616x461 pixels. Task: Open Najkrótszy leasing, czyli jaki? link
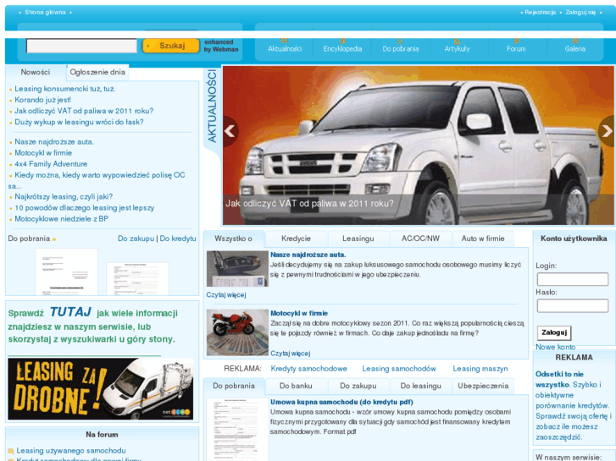[64, 196]
